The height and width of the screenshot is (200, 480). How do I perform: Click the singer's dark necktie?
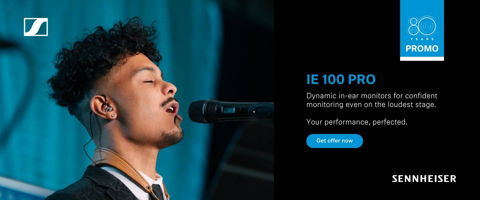(158, 192)
